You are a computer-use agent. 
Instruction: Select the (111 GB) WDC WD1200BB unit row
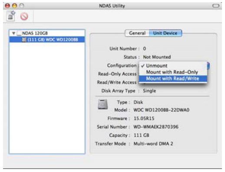point(47,39)
